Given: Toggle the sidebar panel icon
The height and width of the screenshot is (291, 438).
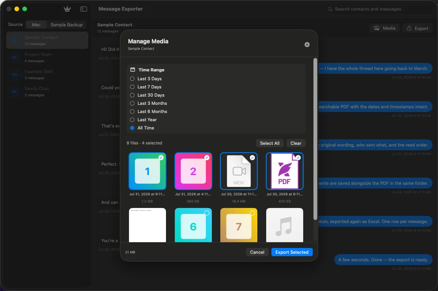Looking at the screenshot, I should [x=83, y=9].
